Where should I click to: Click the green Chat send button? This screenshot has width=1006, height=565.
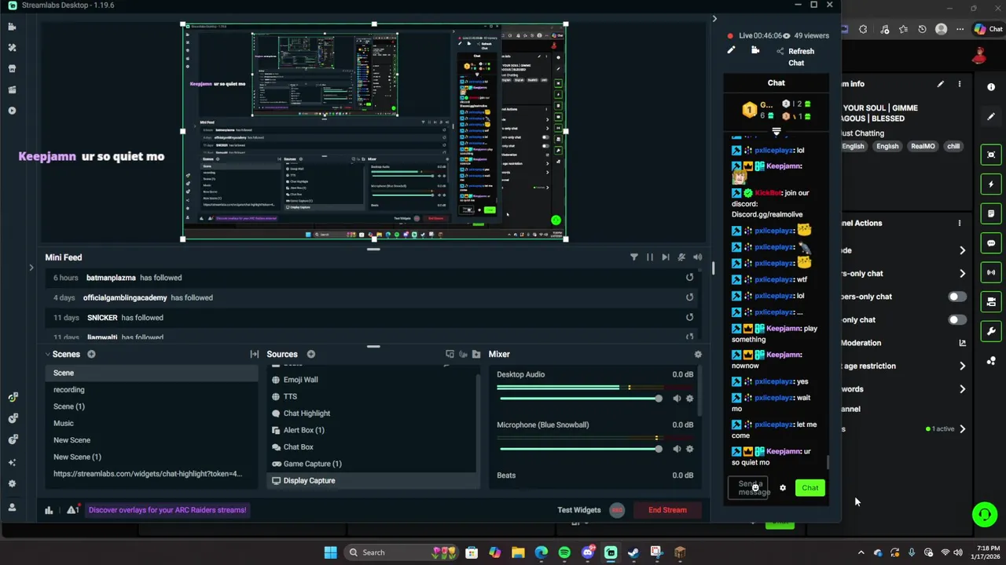[810, 488]
